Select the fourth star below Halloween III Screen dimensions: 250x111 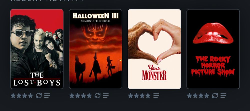point(89,96)
